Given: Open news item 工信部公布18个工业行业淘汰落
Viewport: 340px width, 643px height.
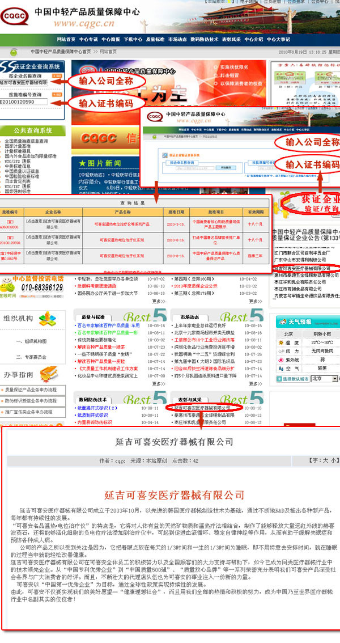Looking at the screenshot, I should pos(204,340).
